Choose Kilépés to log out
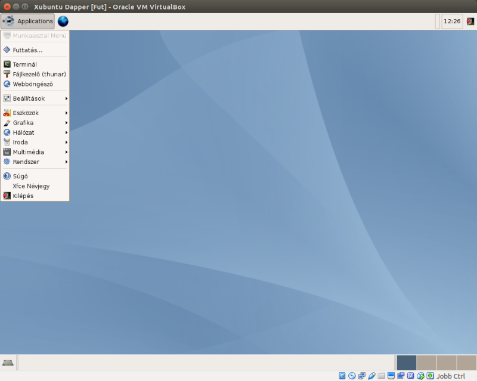The width and height of the screenshot is (477, 381). [35, 196]
